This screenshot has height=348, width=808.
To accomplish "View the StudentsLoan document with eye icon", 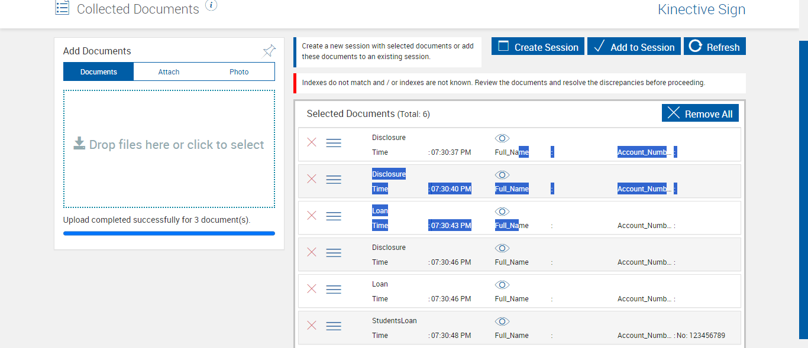I will pyautogui.click(x=502, y=321).
